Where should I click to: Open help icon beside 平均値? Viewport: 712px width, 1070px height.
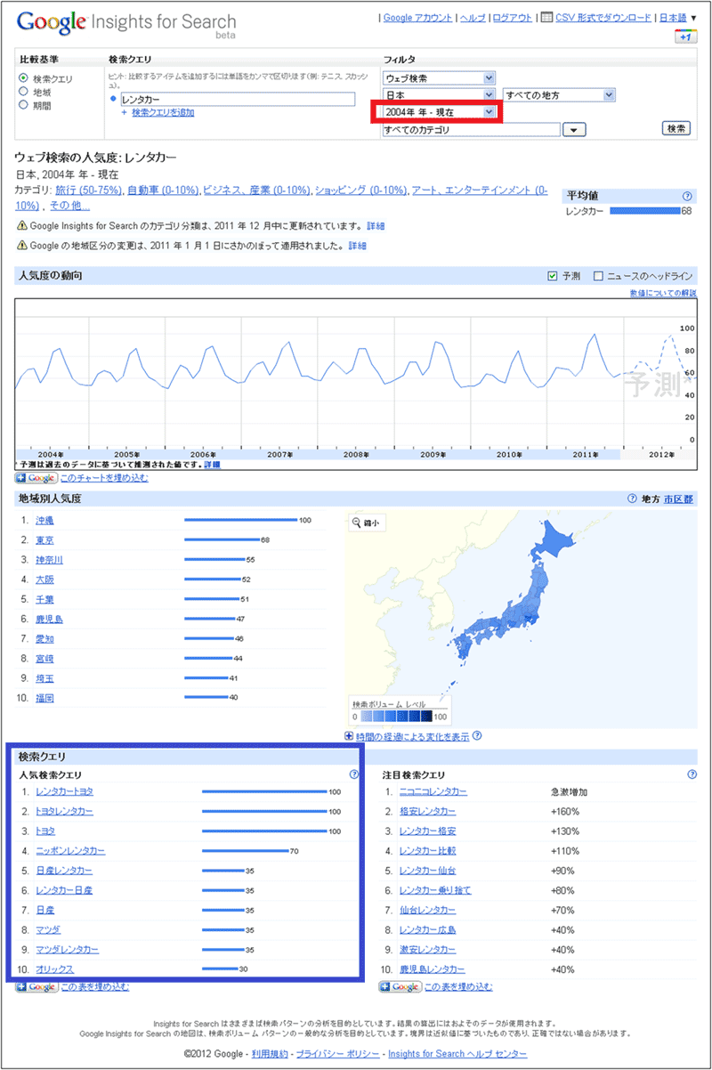click(687, 196)
